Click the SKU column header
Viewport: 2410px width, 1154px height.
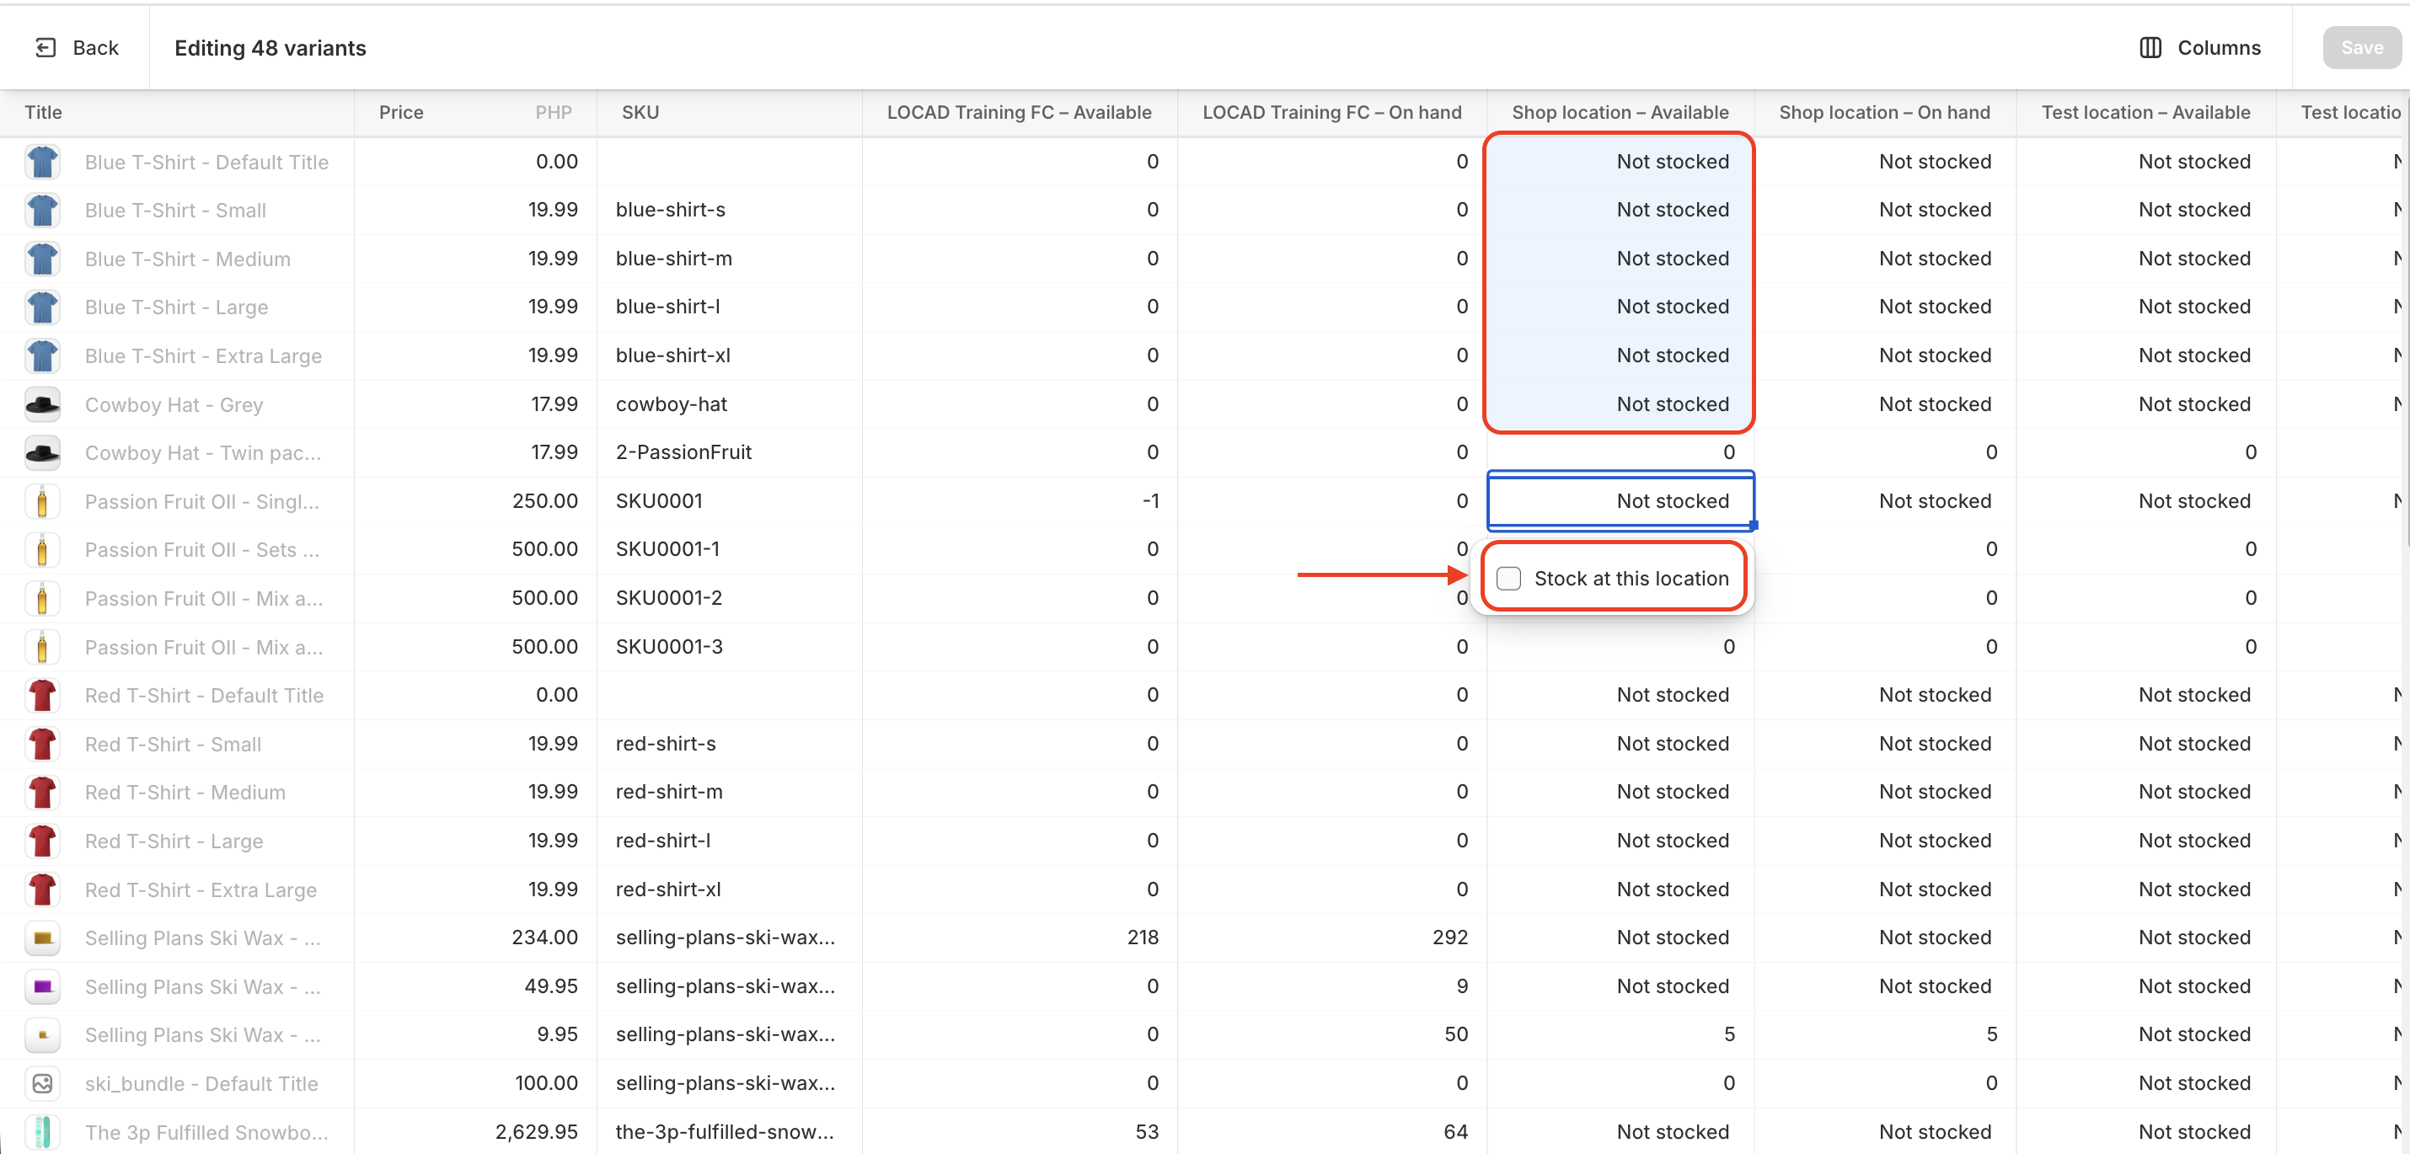(641, 112)
